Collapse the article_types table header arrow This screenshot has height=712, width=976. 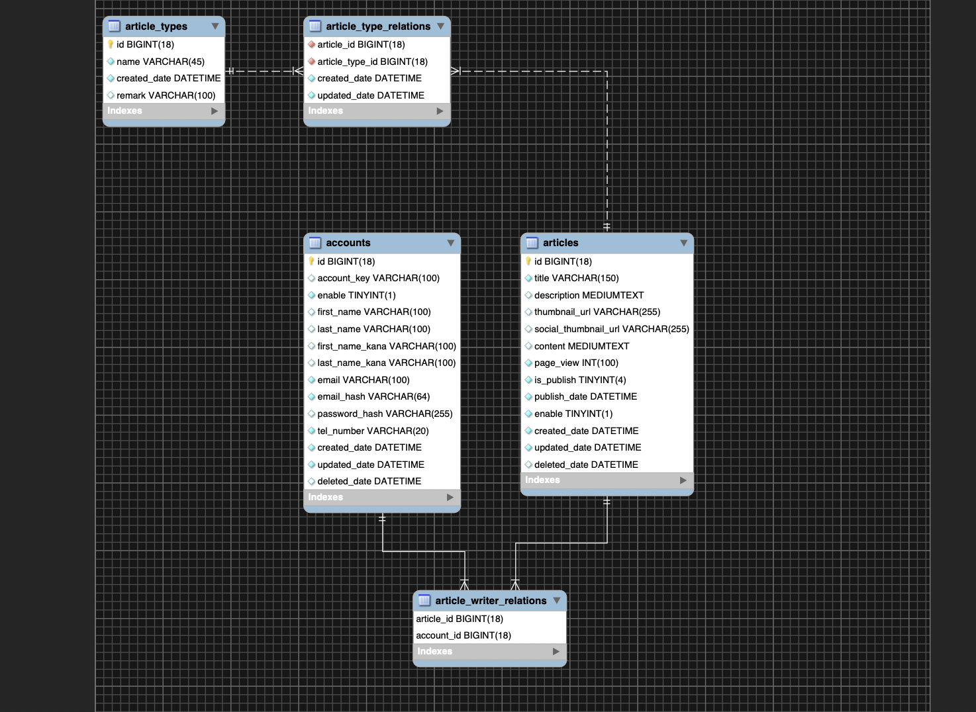[215, 26]
